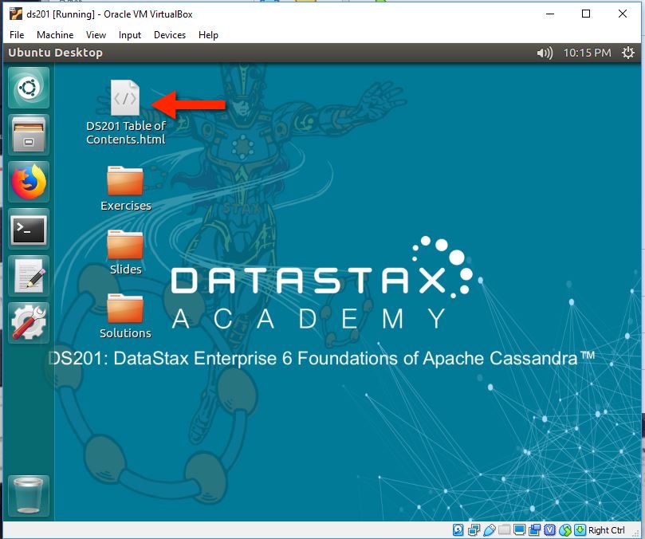Click the Right Ctrl host key label
645x539 pixels.
pos(607,530)
